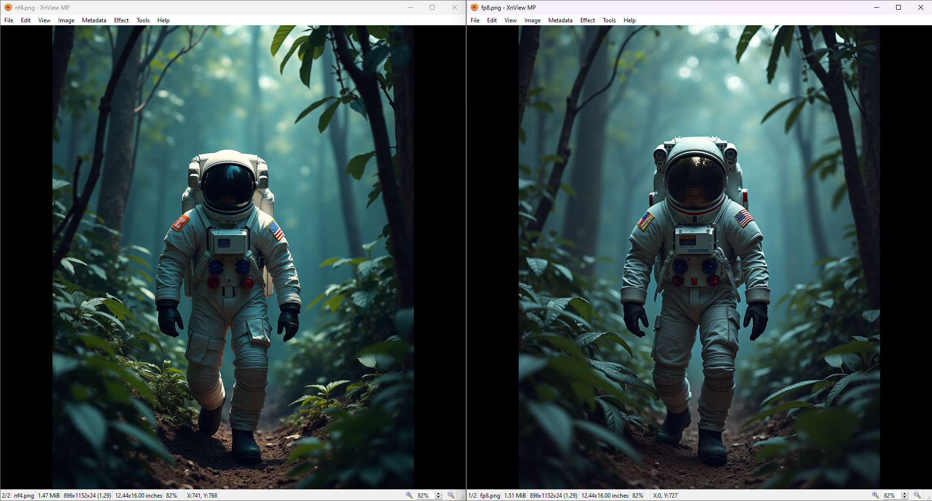
Task: Click the fp8.png filename in status bar
Action: coord(490,496)
